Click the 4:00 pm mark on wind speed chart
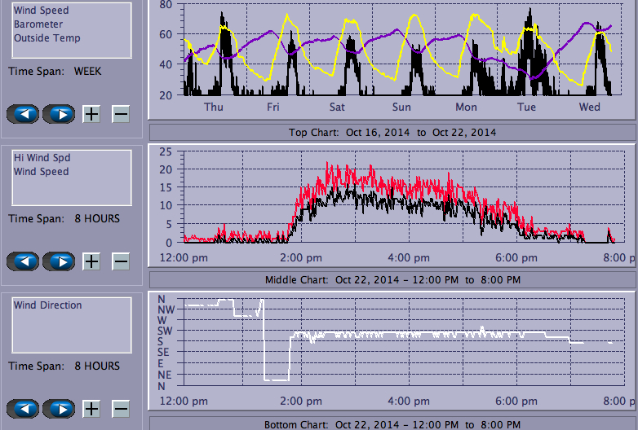 (409, 256)
